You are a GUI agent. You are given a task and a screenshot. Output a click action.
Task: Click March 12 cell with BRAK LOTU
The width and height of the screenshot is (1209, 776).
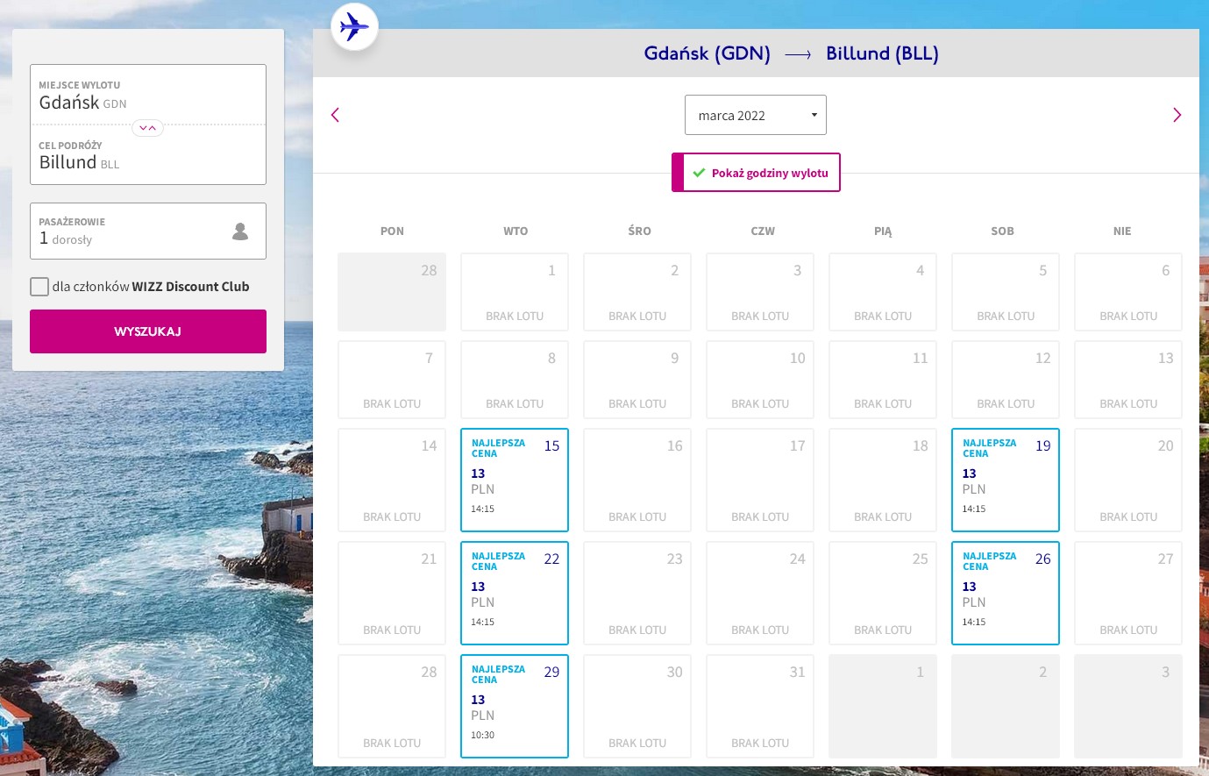click(1006, 380)
